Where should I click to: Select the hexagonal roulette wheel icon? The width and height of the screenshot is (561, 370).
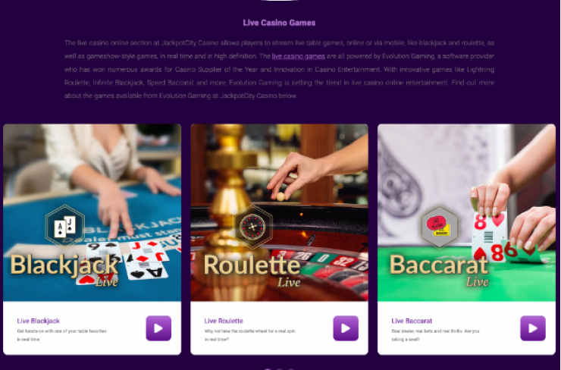pos(252,227)
